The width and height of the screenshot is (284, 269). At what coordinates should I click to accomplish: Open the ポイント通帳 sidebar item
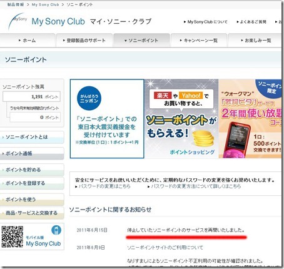[32, 153]
